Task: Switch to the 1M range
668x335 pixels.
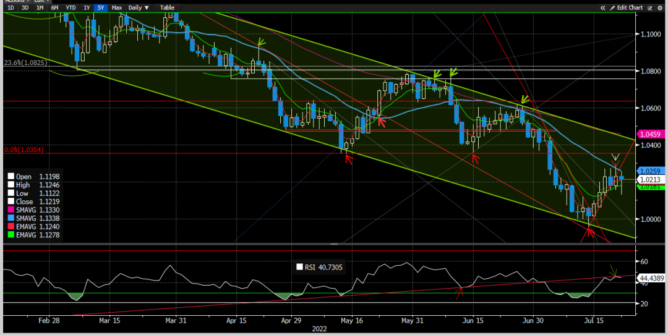Action: [40, 7]
